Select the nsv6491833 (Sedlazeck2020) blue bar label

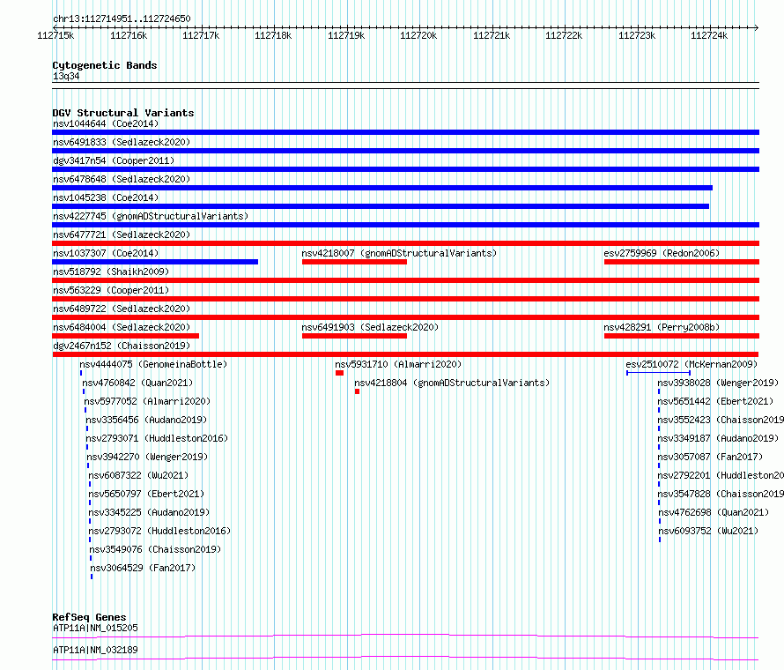coord(122,142)
